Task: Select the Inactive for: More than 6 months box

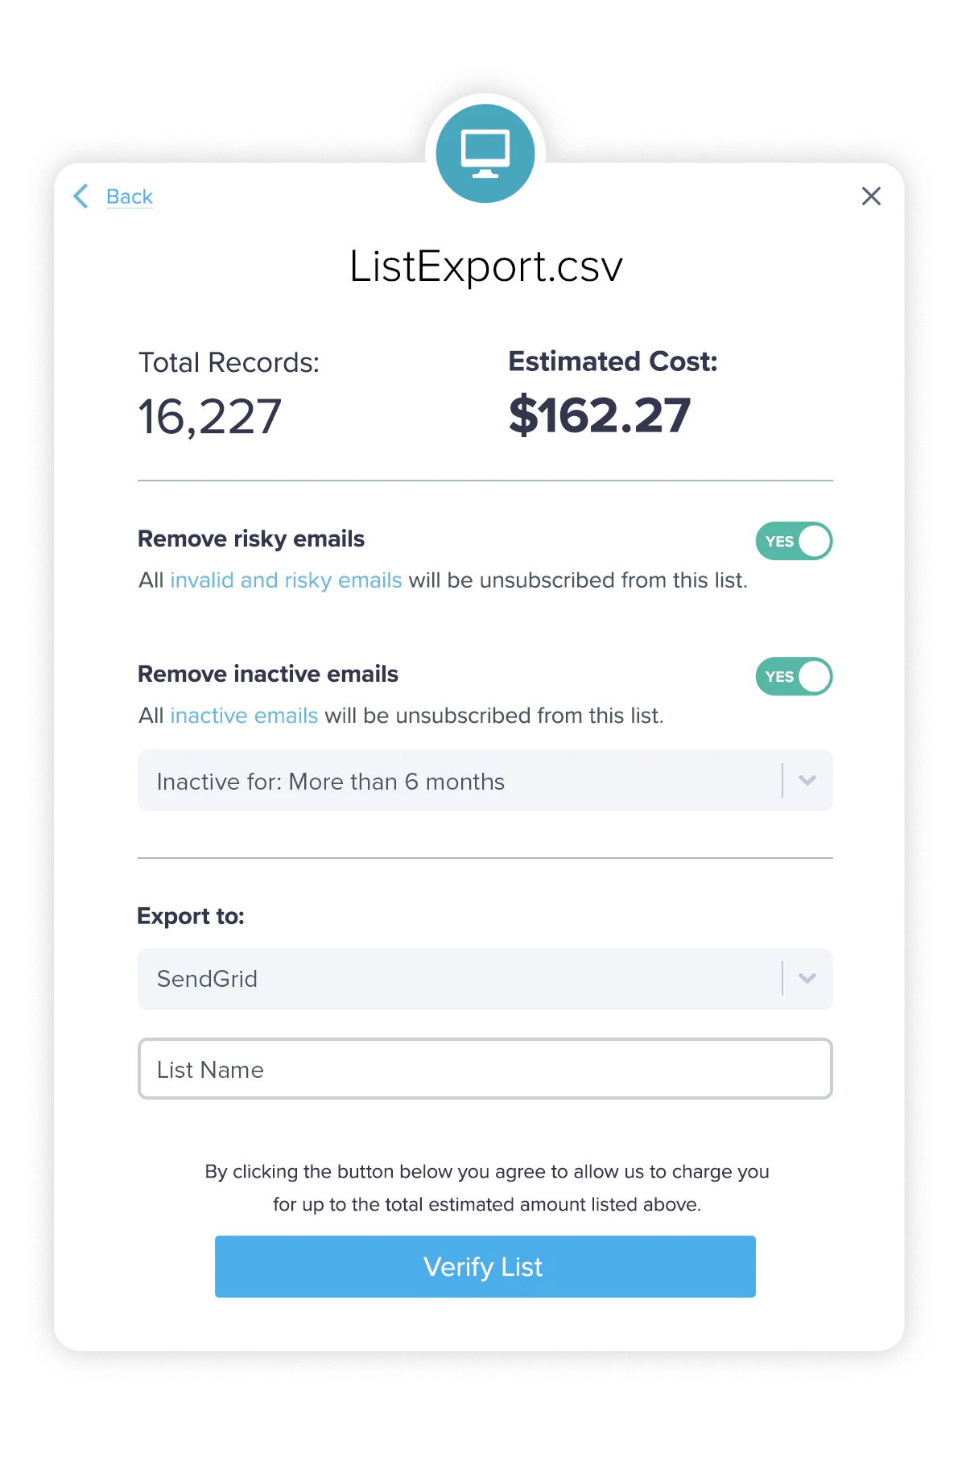Action: [x=485, y=781]
